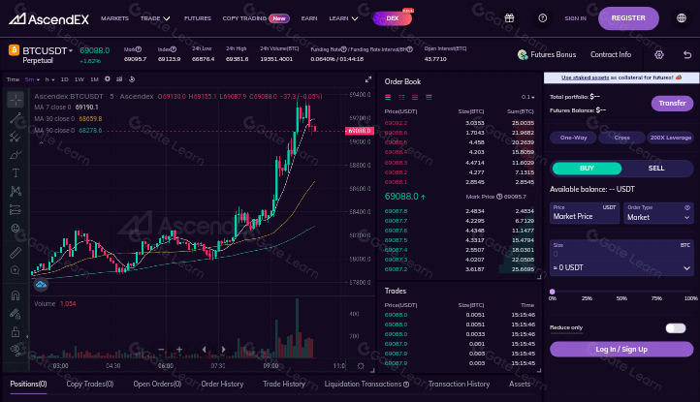Select the pitchfork drawing tool

[x=16, y=137]
